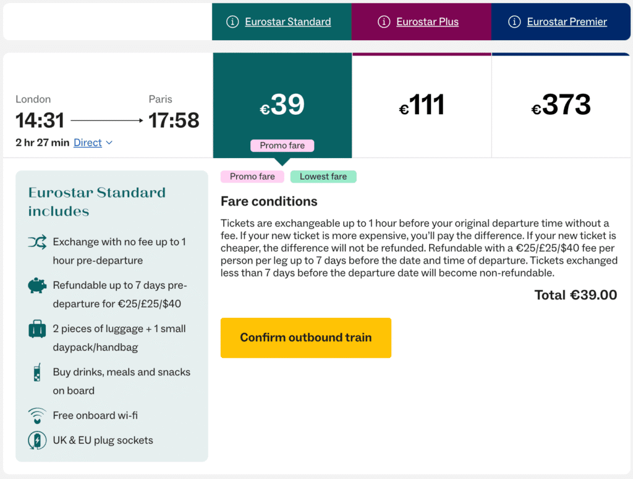Select the €111 Plus fare

tap(422, 106)
